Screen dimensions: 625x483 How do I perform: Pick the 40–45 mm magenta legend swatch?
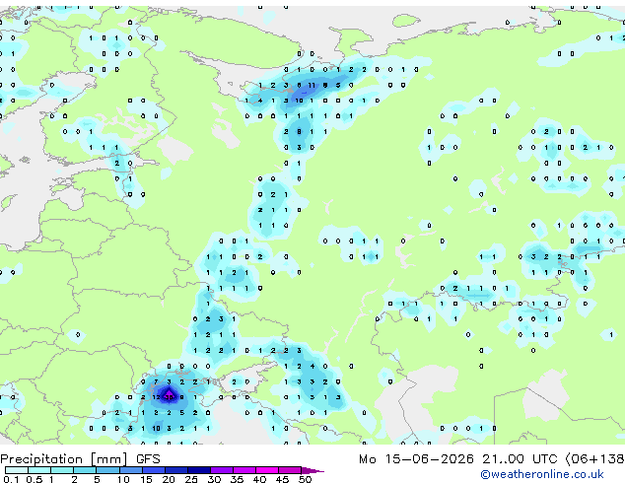click(267, 470)
